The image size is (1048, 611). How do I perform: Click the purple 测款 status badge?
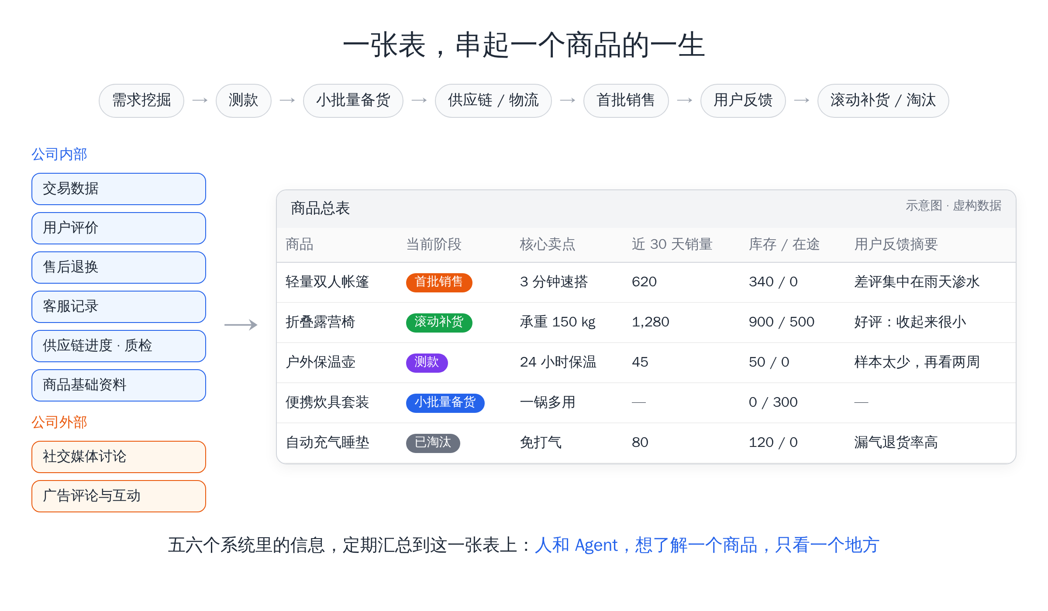(427, 363)
